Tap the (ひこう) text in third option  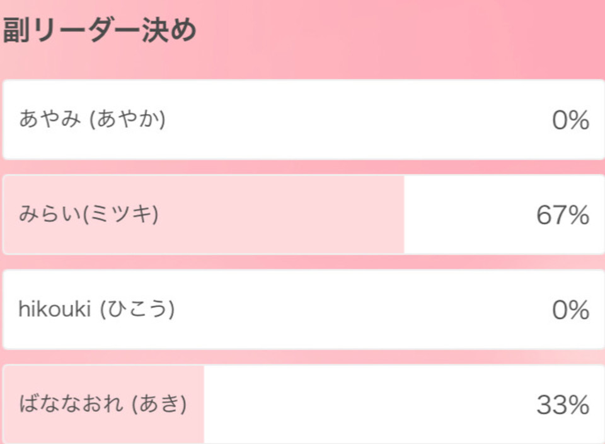click(137, 309)
